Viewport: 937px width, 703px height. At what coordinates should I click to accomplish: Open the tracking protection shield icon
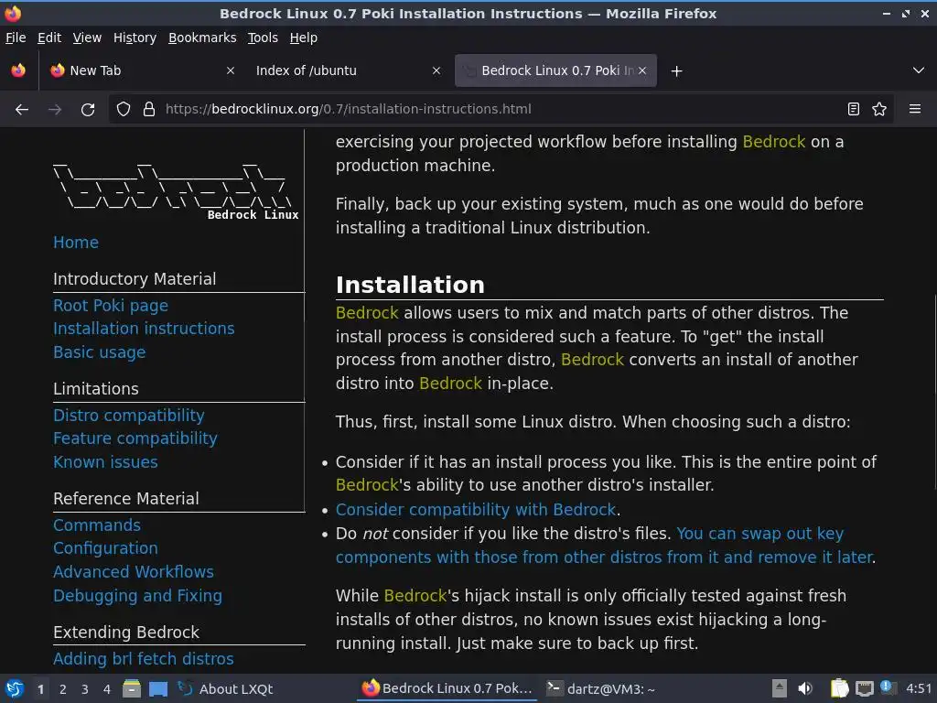point(124,110)
